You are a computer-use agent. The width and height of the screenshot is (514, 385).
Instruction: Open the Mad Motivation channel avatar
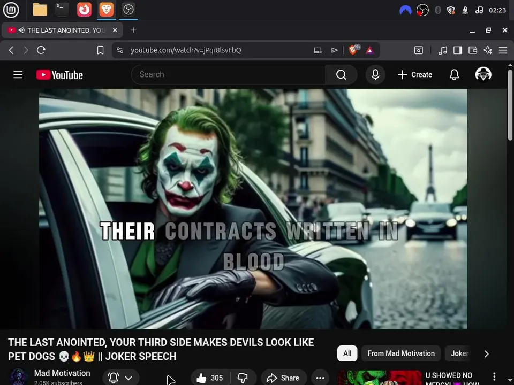point(18,377)
